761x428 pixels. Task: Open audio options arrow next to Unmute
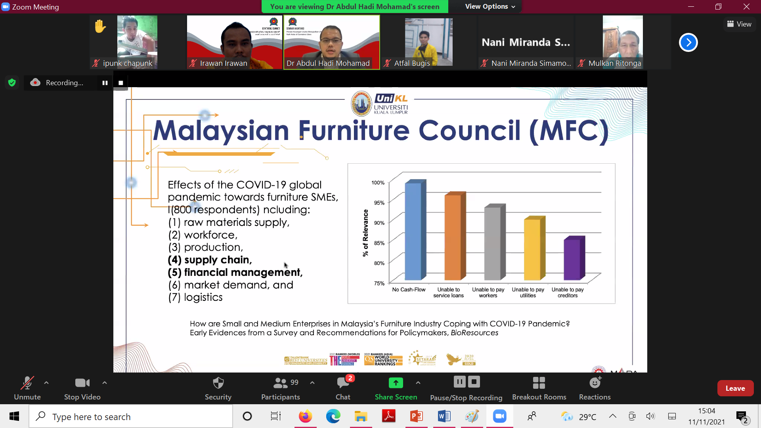46,383
